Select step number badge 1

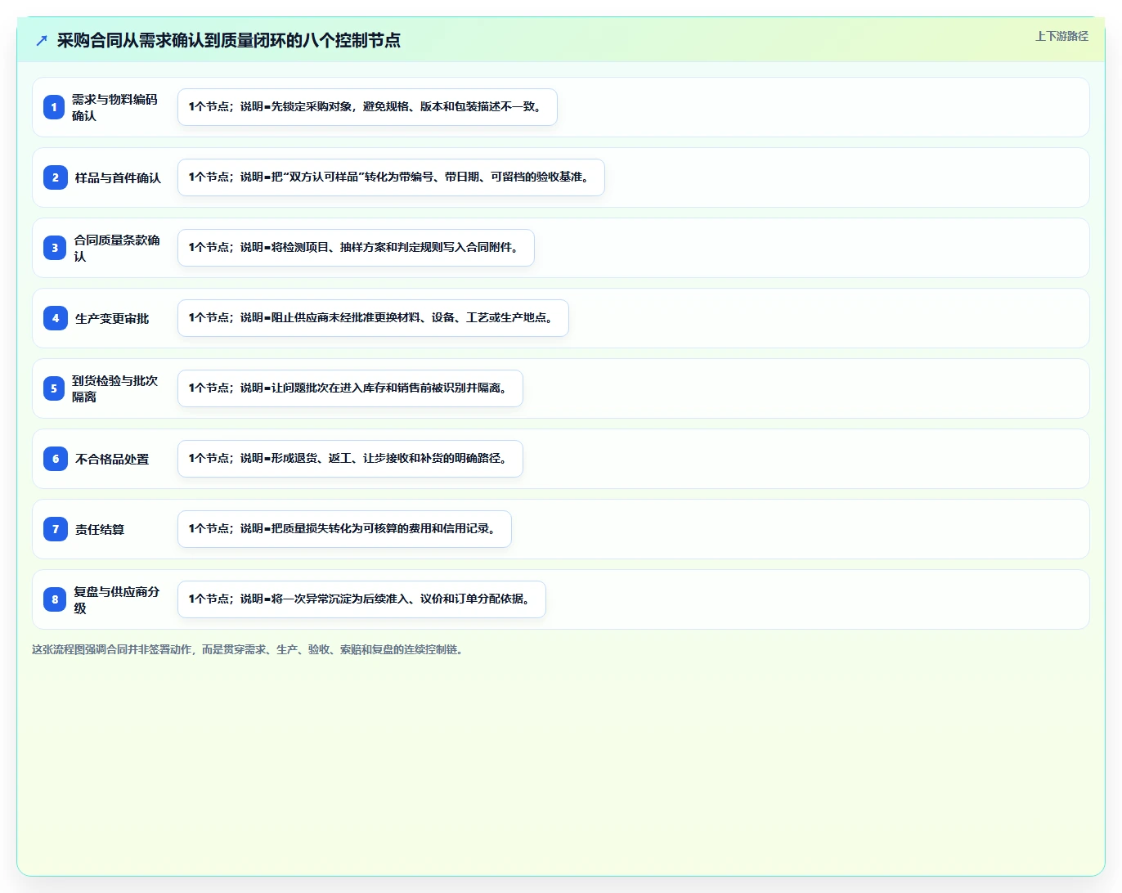54,107
